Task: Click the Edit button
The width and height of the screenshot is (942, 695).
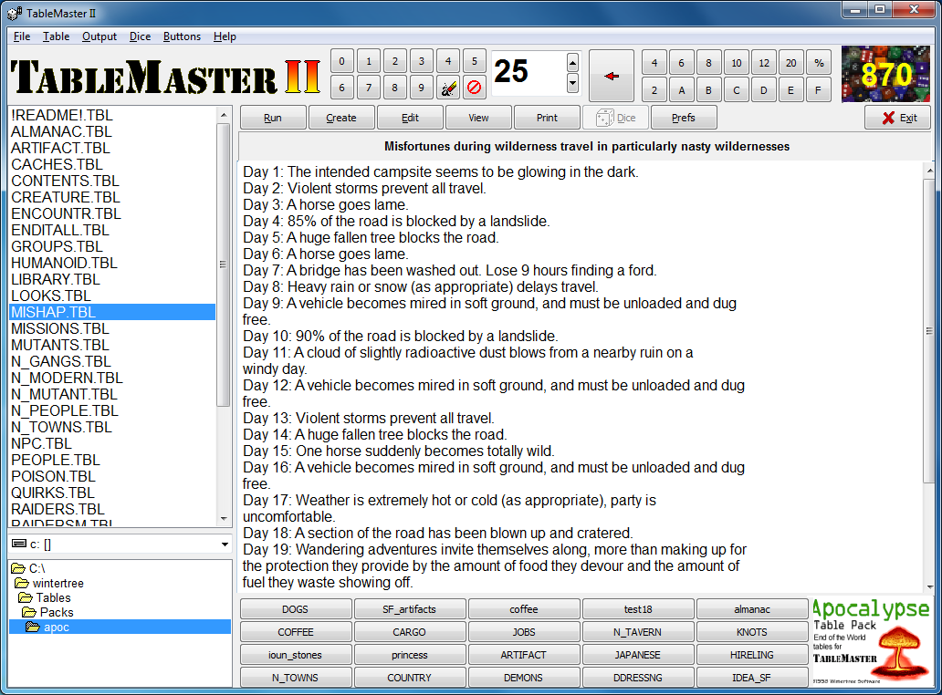Action: 410,118
